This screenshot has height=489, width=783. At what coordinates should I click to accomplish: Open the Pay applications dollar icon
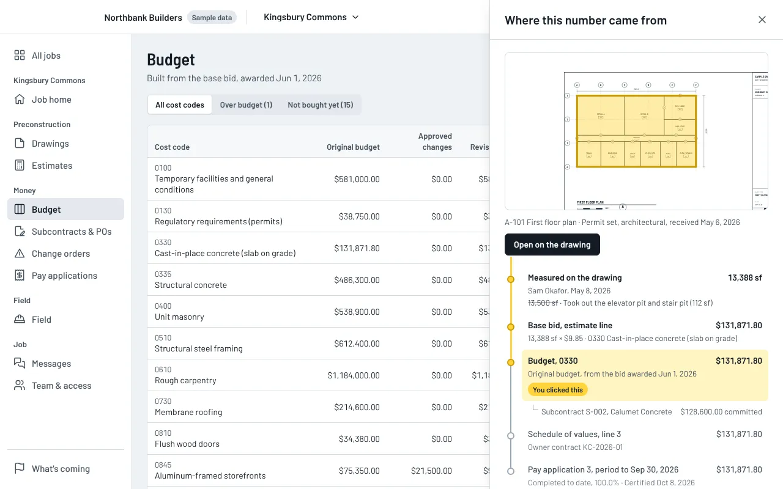pos(20,276)
